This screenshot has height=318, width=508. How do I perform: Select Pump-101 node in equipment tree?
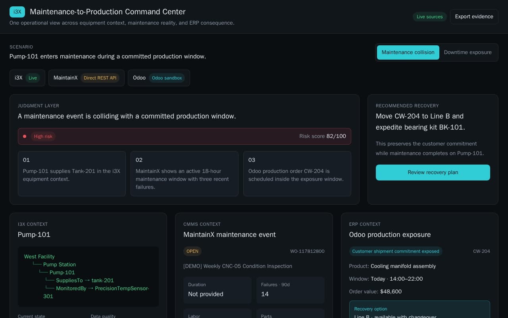click(62, 273)
